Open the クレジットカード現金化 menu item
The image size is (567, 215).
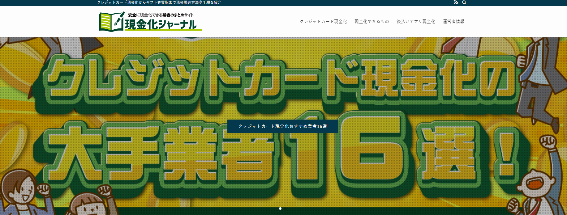coord(323,21)
